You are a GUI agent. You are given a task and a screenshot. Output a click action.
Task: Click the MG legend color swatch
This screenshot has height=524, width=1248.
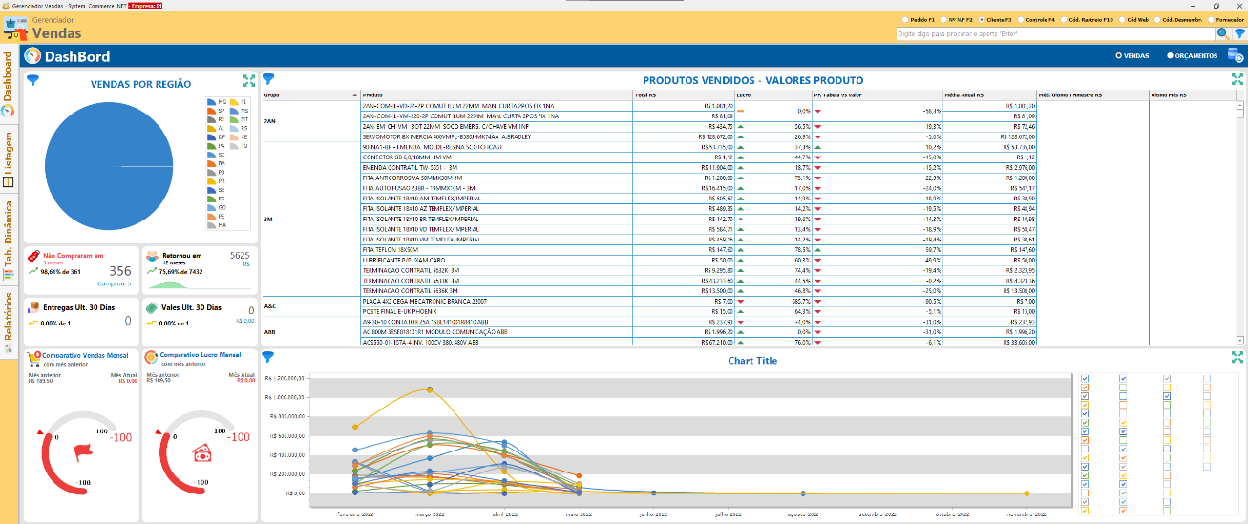click(210, 101)
